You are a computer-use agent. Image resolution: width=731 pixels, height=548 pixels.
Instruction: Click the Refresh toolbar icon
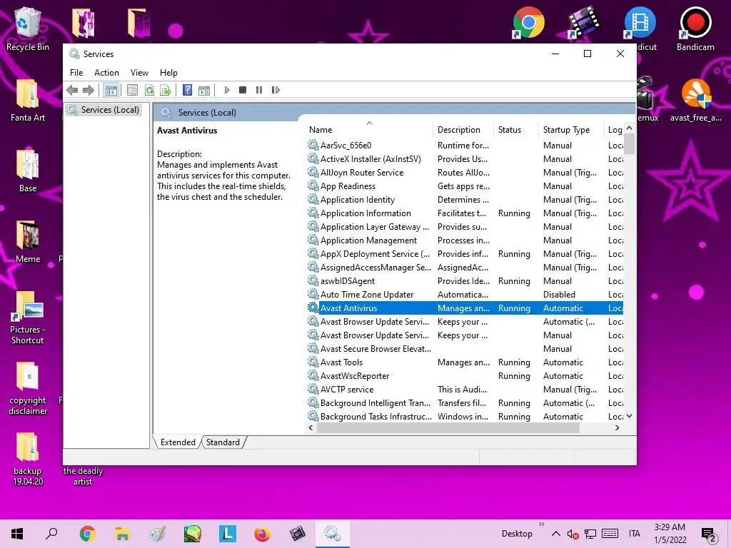pyautogui.click(x=149, y=90)
